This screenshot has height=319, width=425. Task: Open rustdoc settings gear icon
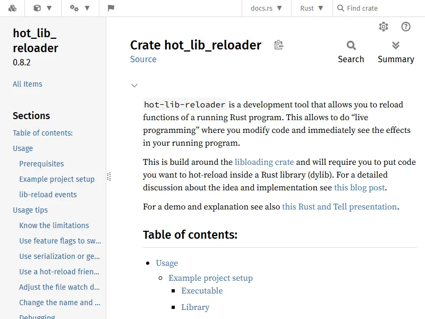tap(384, 27)
